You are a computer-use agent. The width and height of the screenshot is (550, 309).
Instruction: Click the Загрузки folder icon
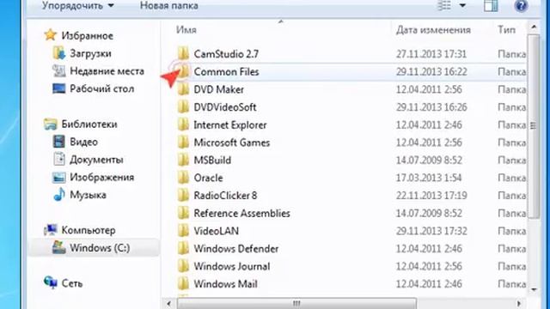(59, 53)
